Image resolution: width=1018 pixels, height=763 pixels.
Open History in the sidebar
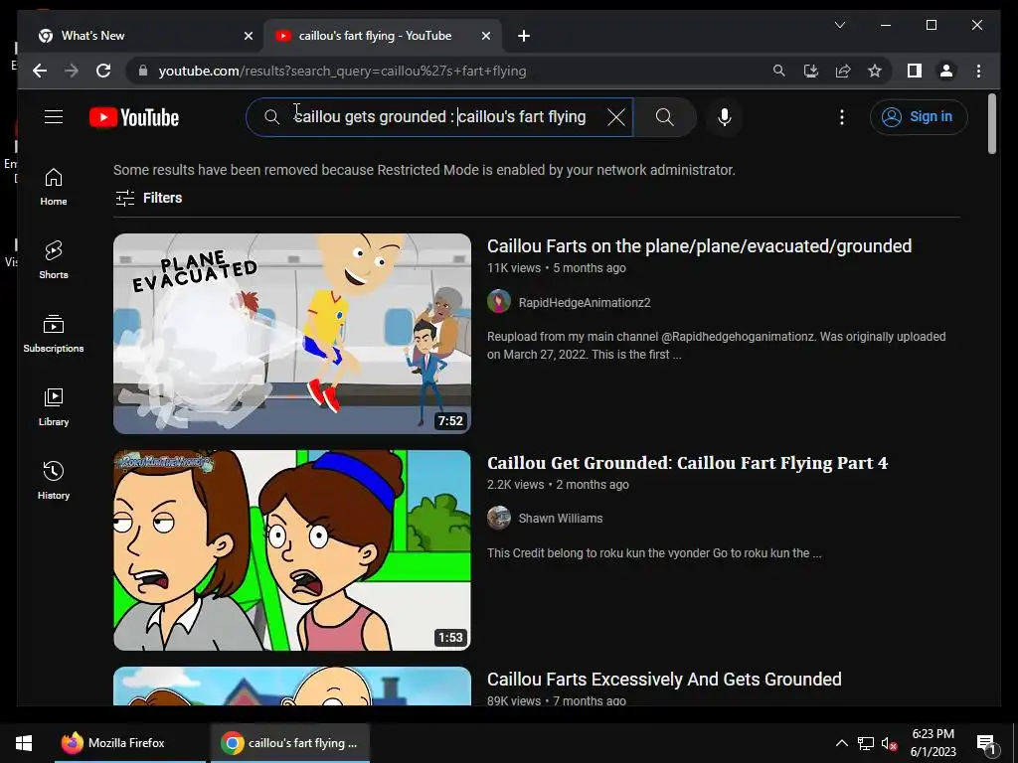click(x=54, y=480)
